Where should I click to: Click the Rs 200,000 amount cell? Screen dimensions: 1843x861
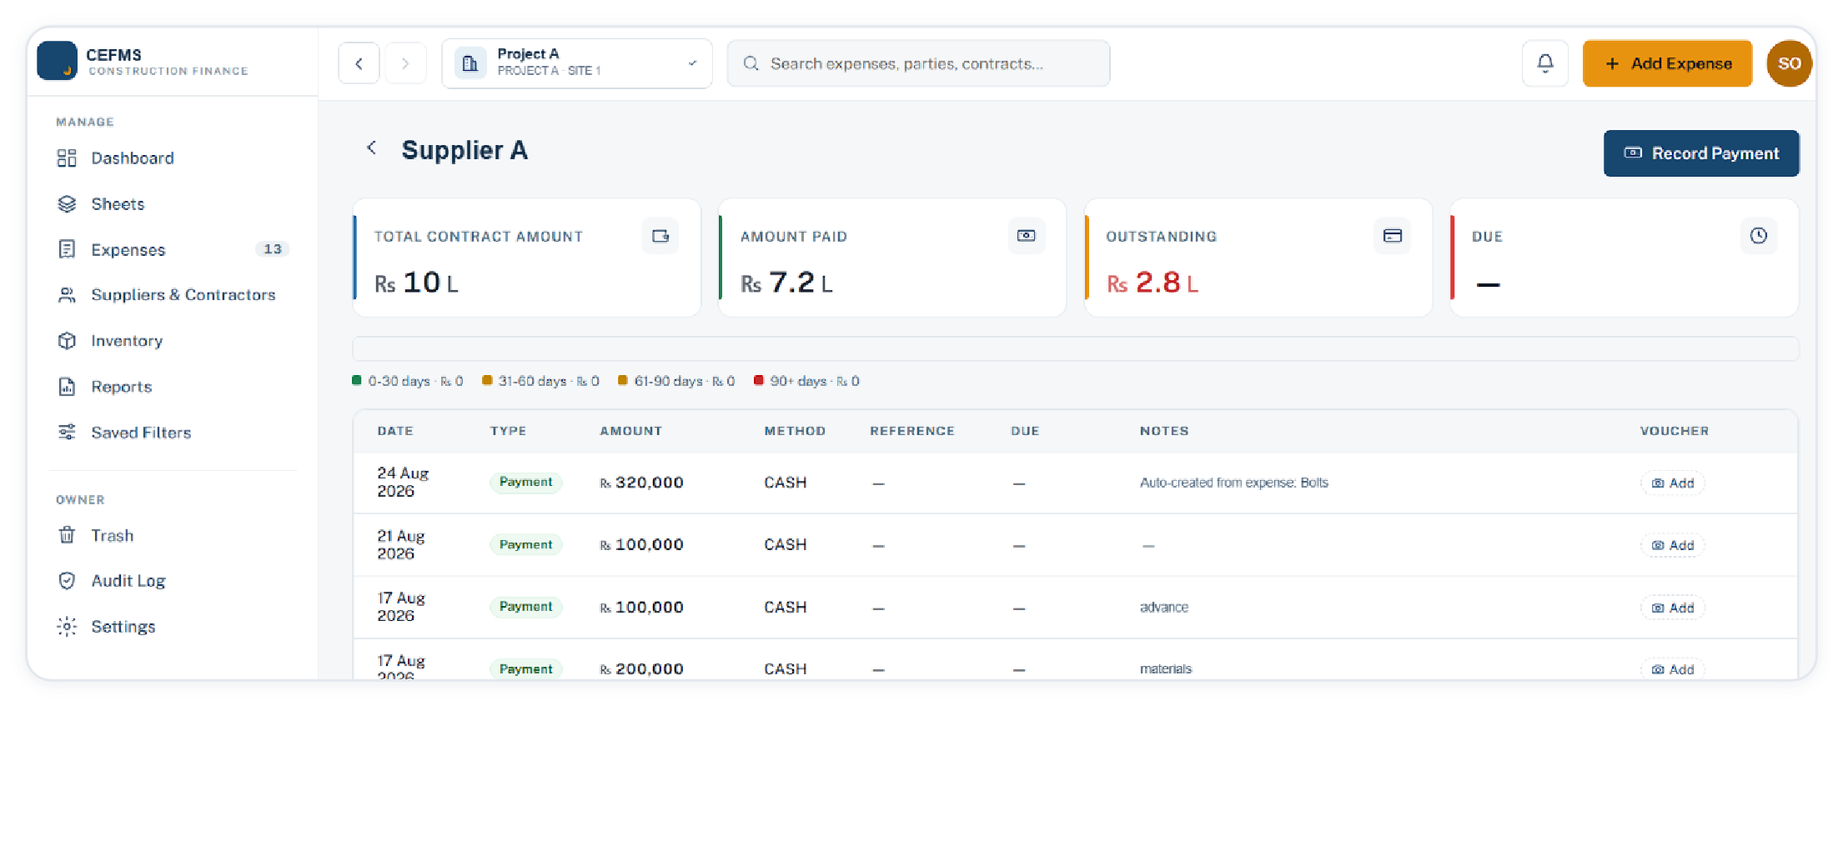(x=641, y=668)
